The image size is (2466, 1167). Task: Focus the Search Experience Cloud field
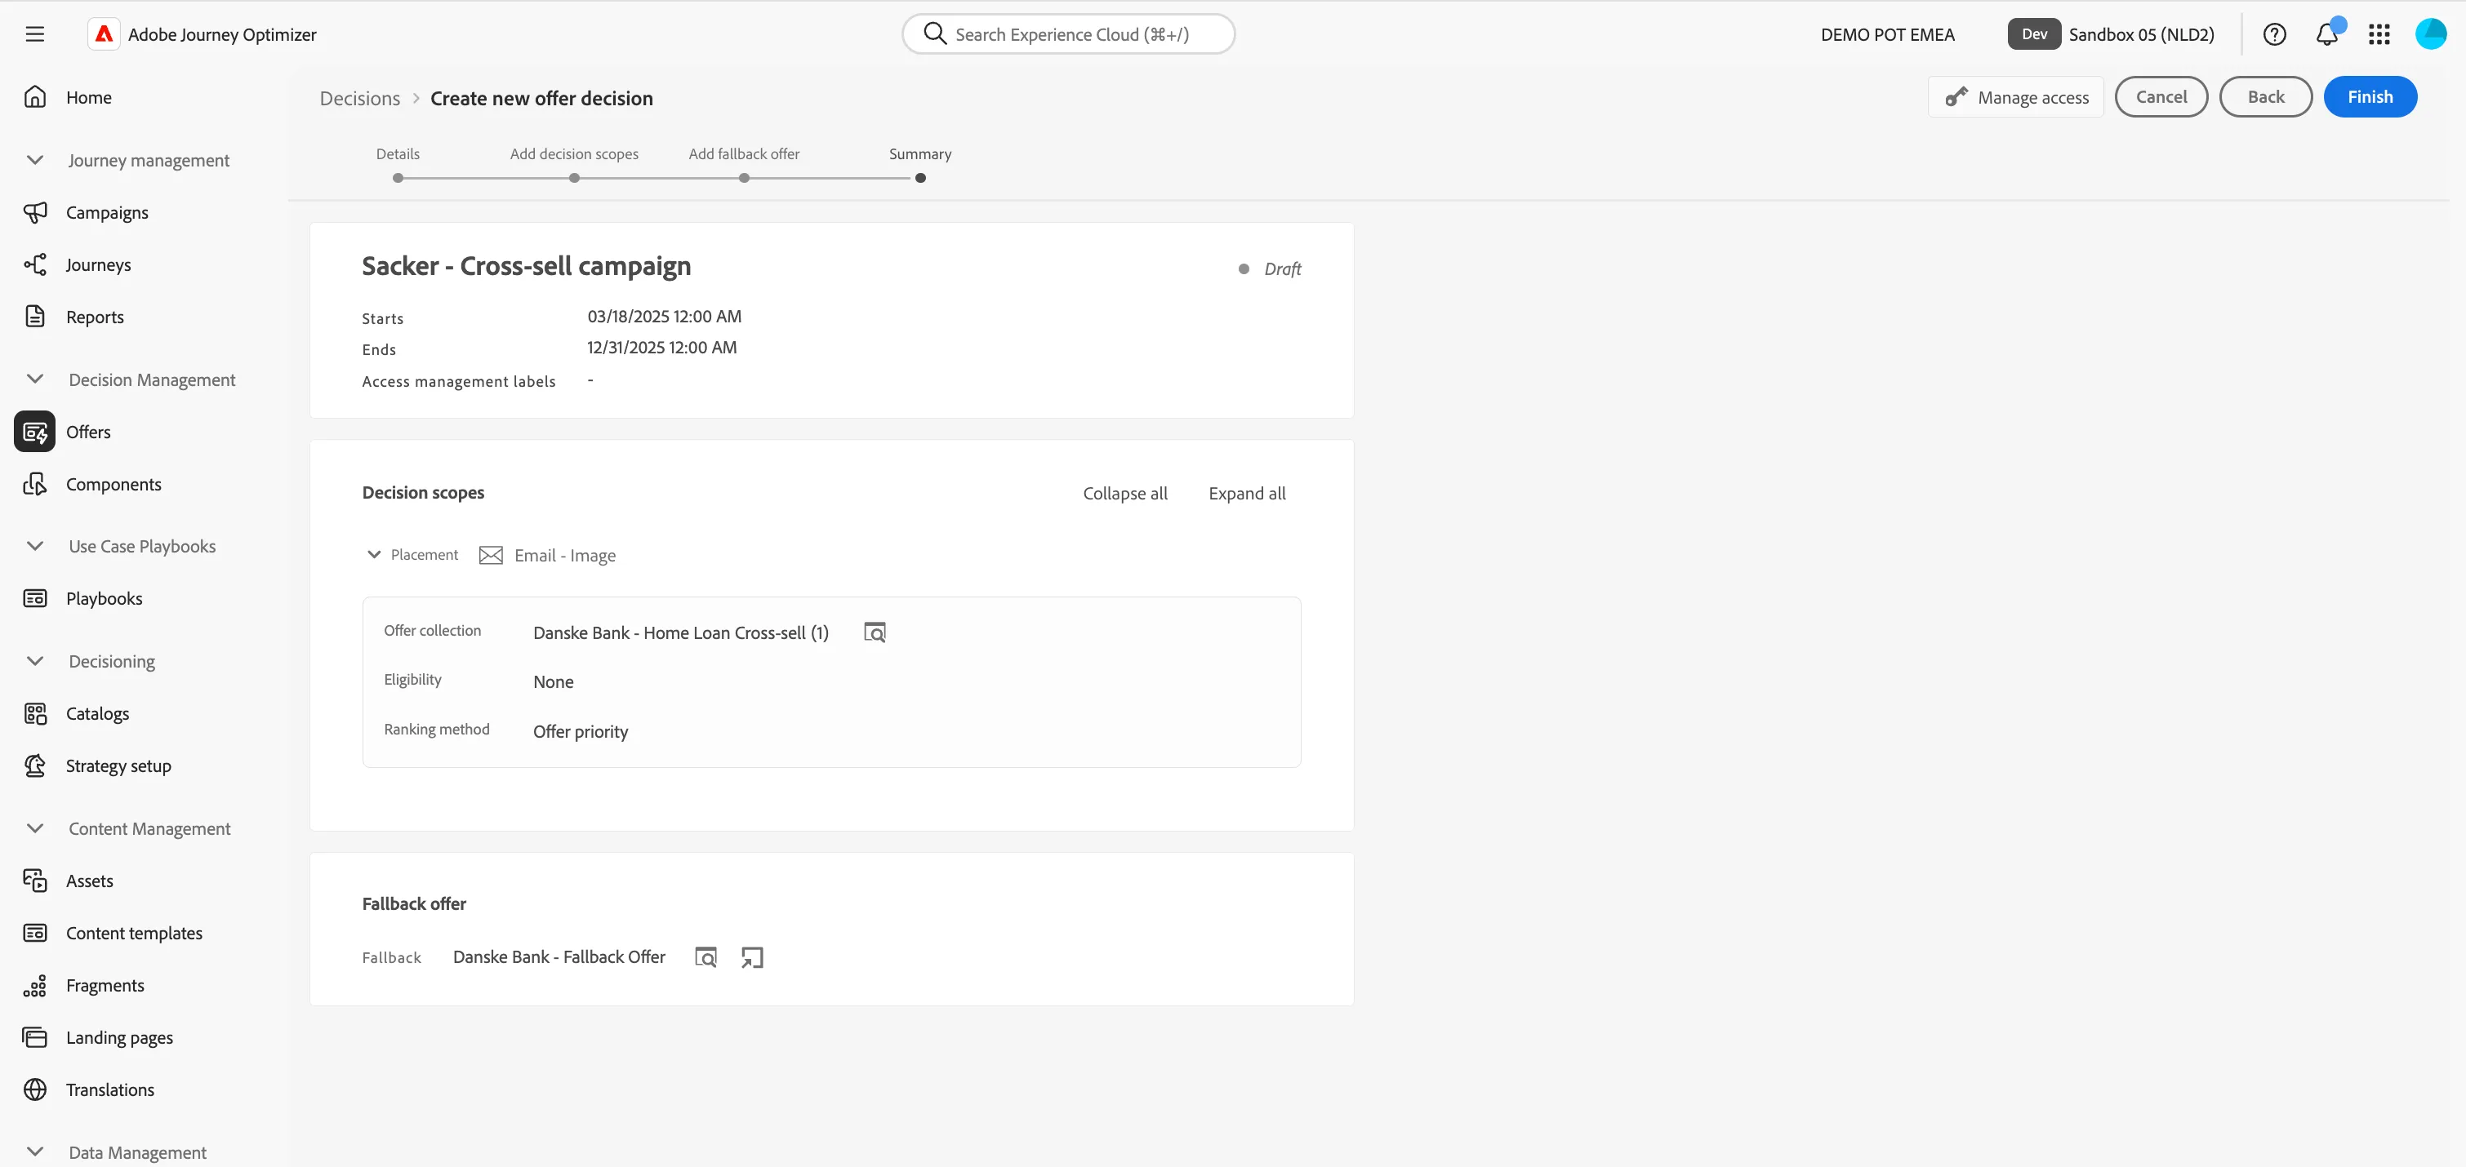[1068, 34]
